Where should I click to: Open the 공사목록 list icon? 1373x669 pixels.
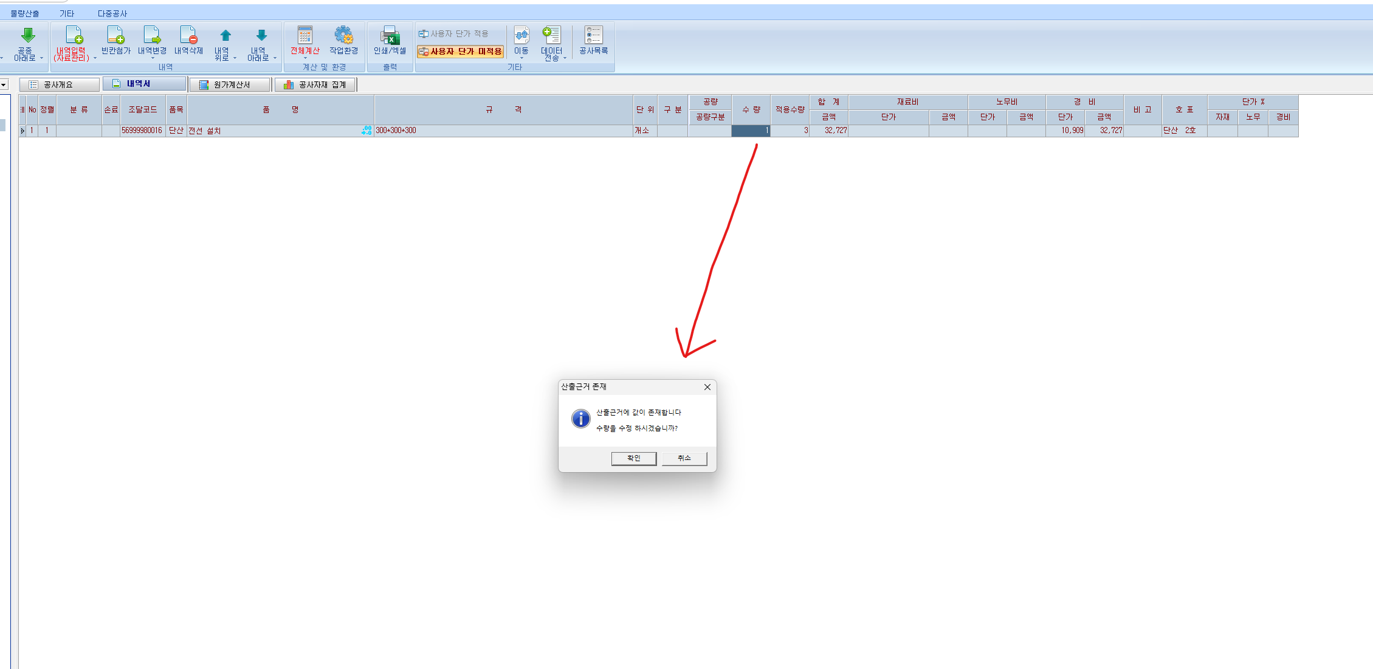593,35
